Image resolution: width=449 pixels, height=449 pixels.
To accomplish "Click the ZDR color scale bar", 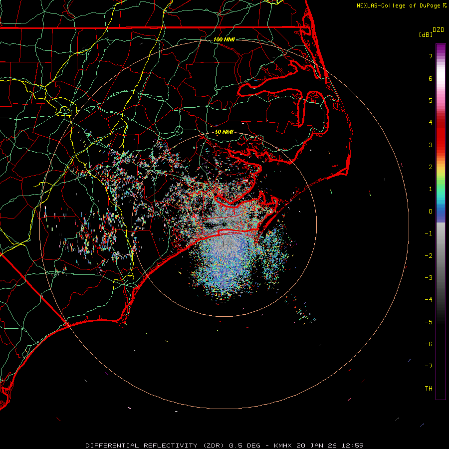I will 441,222.
